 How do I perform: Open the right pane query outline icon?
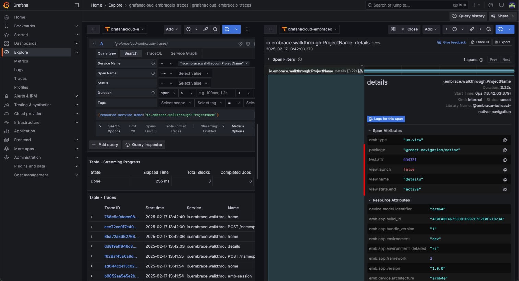click(270, 29)
